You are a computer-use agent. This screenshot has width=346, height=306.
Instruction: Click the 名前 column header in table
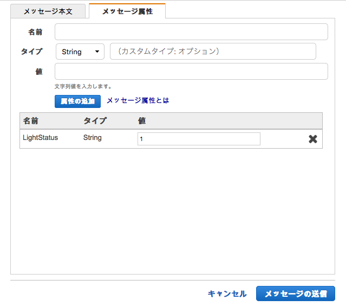click(31, 121)
